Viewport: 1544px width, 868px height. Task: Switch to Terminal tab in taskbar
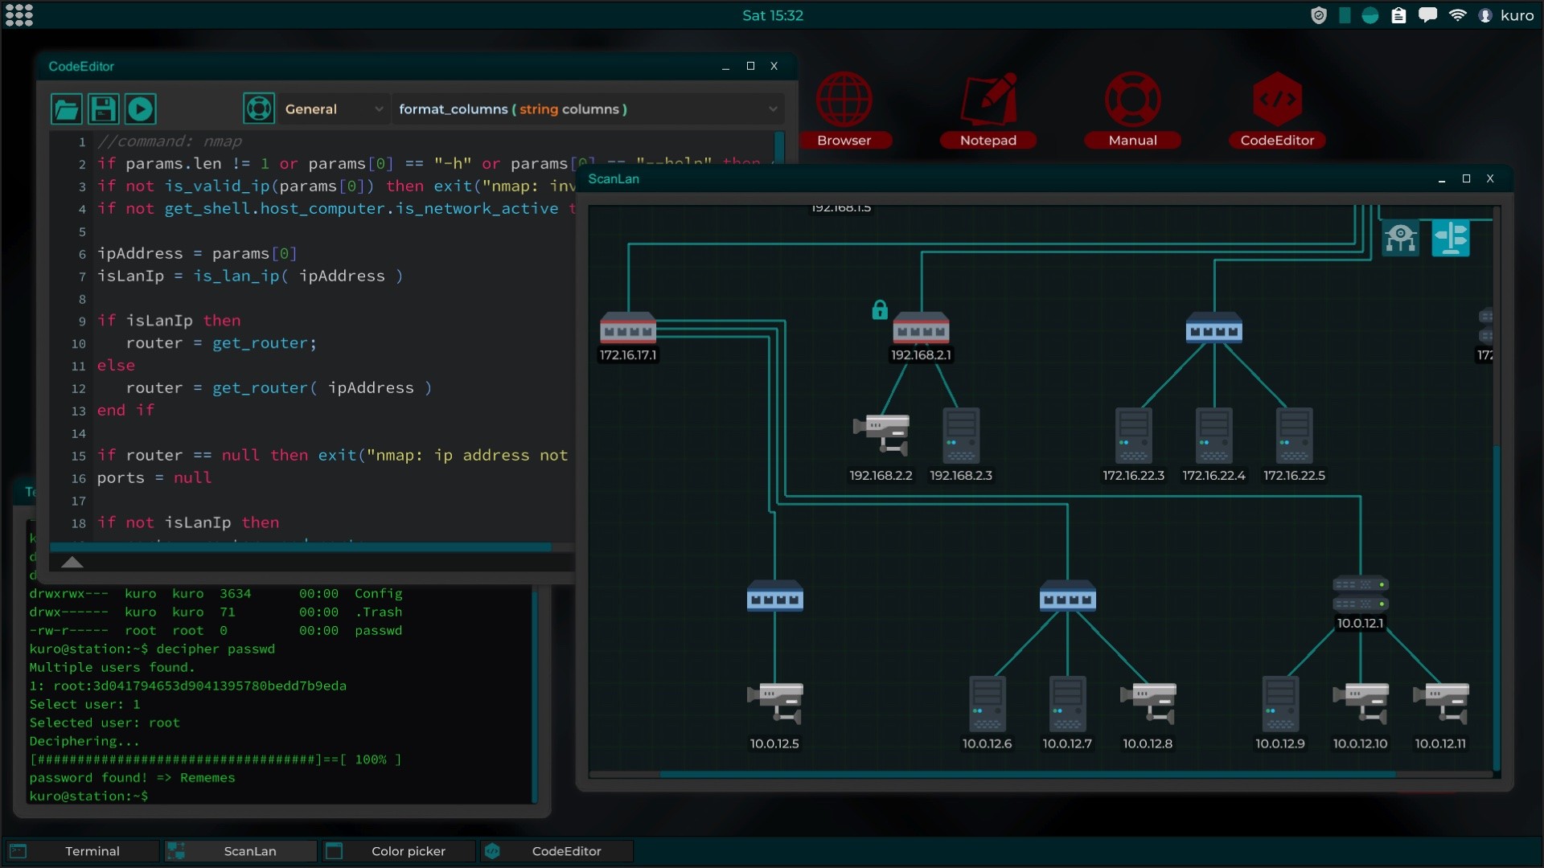[90, 850]
